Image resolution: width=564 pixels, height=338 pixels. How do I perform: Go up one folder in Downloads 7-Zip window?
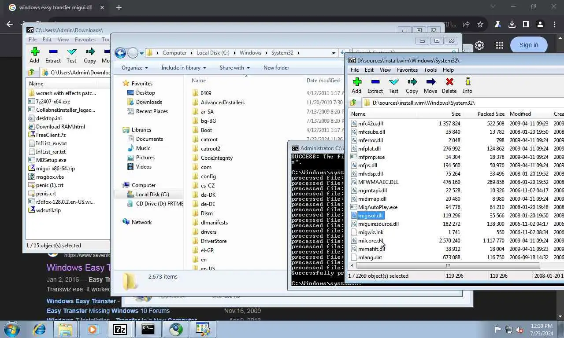pyautogui.click(x=31, y=72)
